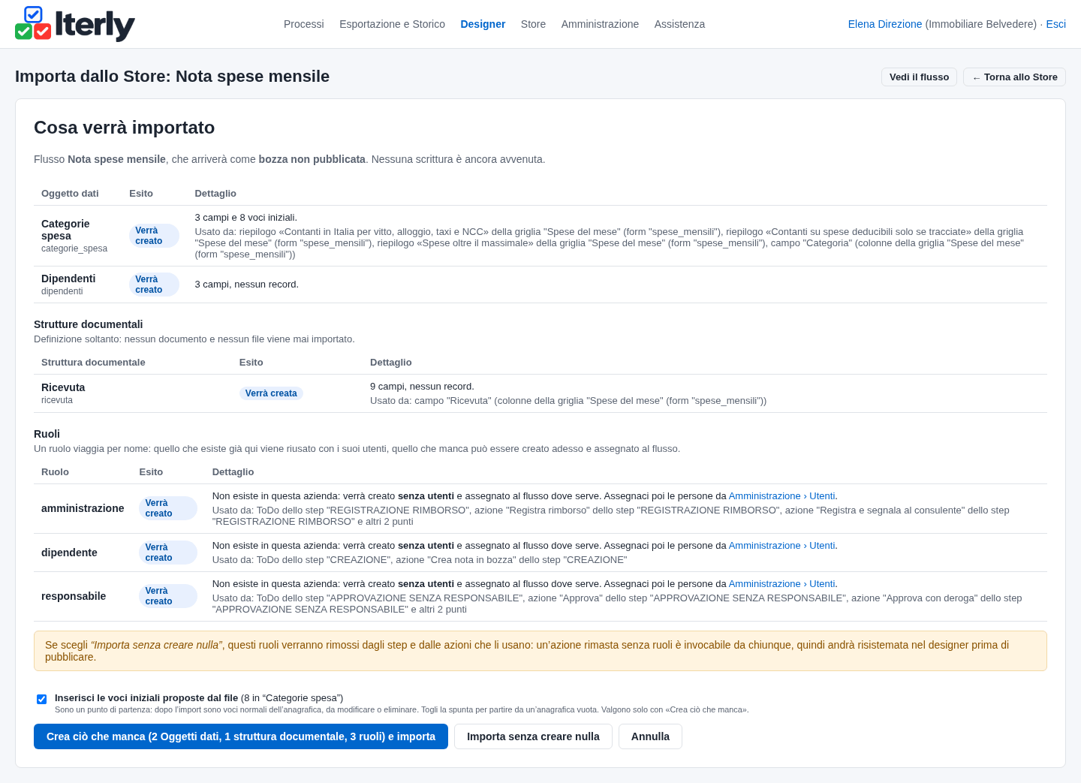Select the Designer navigation item
The height and width of the screenshot is (783, 1081).
483,24
